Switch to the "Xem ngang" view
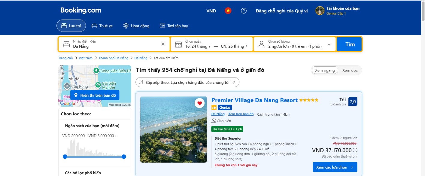The height and width of the screenshot is (176, 425). pos(325,70)
